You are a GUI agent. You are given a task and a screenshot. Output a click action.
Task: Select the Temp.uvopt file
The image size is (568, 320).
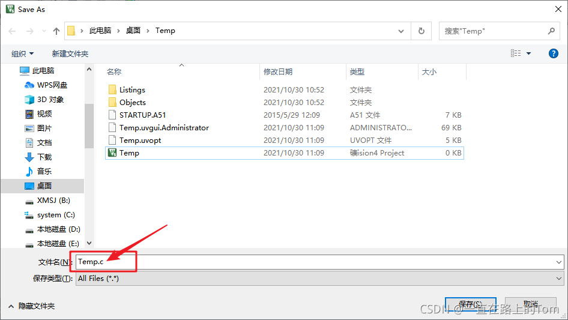(285, 140)
